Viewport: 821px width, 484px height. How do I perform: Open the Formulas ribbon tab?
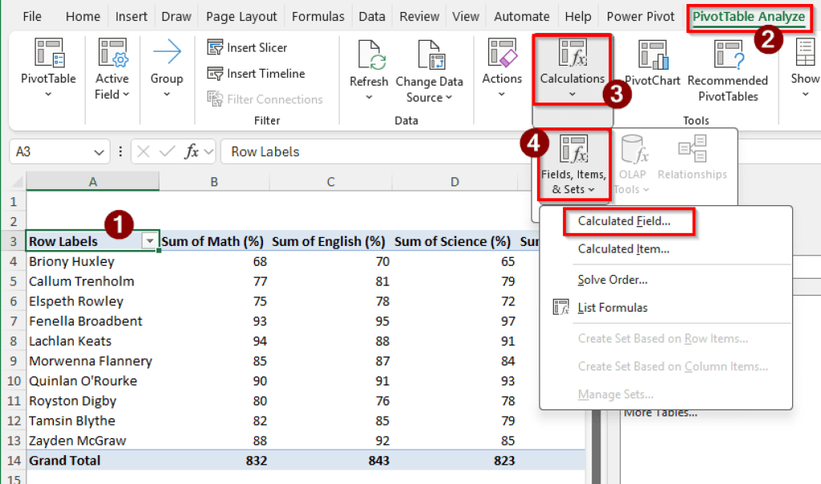coord(317,15)
